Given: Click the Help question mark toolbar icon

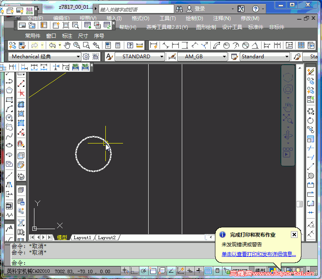Looking at the screenshot, I should pos(130,45).
